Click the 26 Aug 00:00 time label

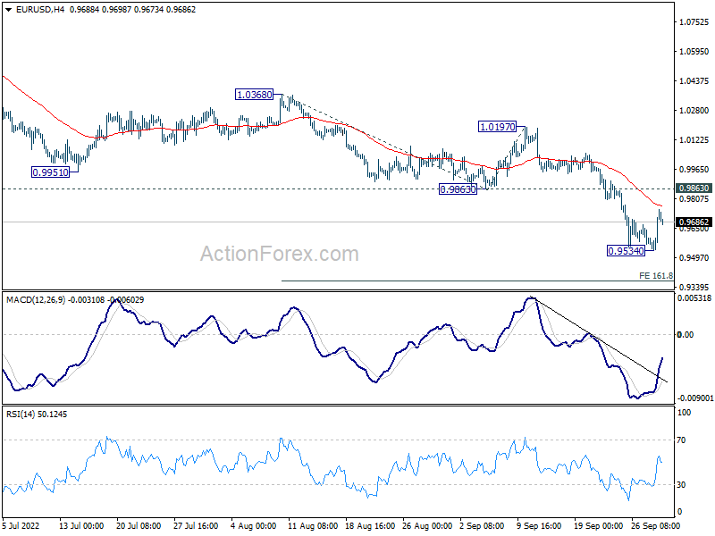tap(427, 525)
